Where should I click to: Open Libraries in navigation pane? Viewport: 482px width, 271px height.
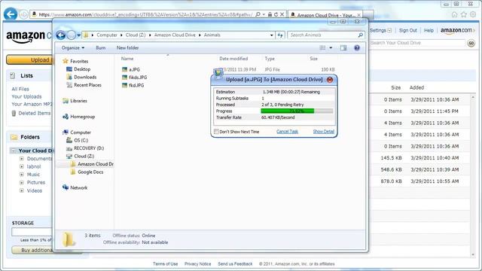[75, 101]
